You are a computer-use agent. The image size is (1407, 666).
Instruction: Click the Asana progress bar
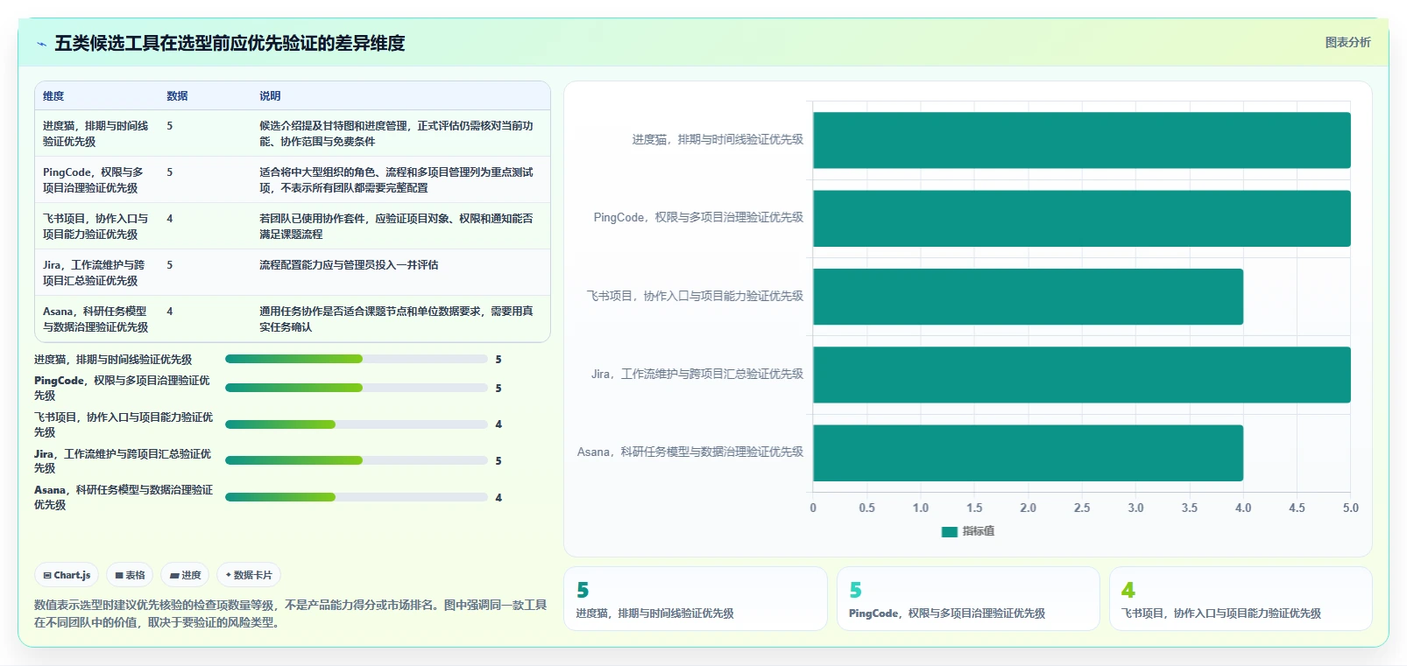pos(357,497)
